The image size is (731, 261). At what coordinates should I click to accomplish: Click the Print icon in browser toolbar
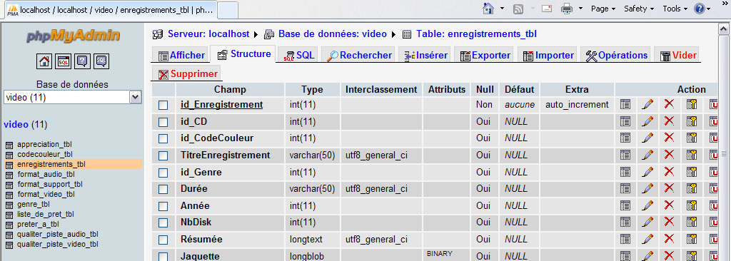point(566,9)
